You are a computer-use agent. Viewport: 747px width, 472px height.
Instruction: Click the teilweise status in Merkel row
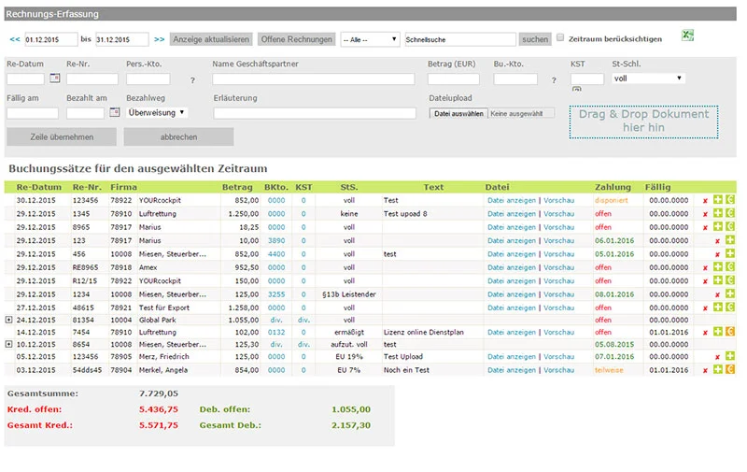(609, 370)
